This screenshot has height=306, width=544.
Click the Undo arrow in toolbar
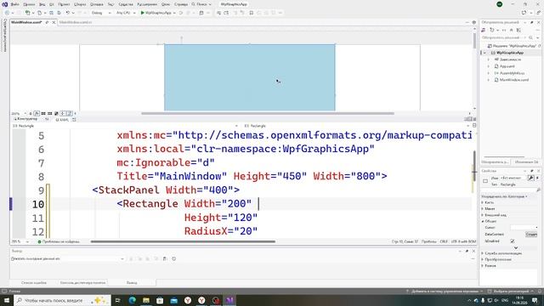click(x=68, y=13)
